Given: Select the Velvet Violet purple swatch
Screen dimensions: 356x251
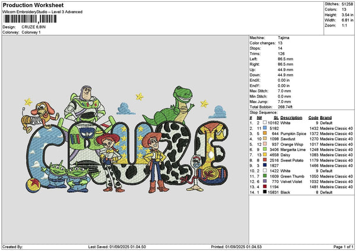Looking at the screenshot, I should pos(265,182).
